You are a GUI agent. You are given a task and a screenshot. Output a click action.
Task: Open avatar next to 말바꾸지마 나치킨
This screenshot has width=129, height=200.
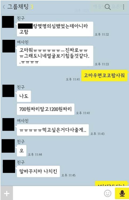9,166
